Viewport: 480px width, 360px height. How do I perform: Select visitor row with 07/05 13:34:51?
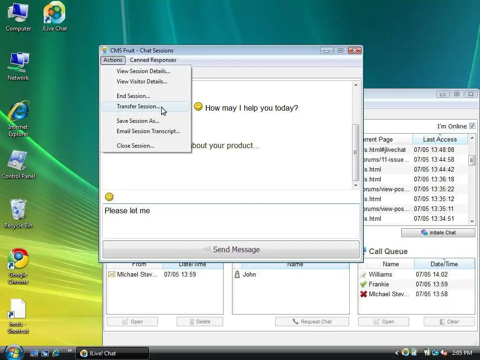(x=415, y=218)
